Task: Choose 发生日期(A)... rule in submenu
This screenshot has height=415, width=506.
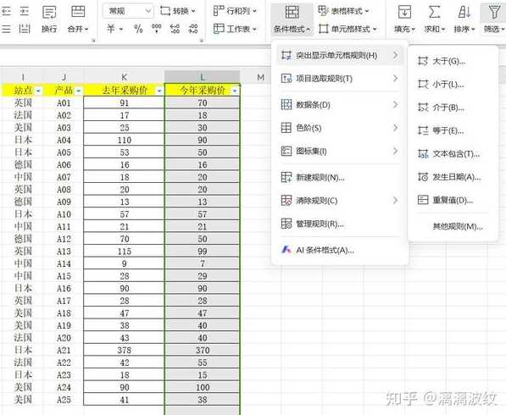Action: point(453,177)
